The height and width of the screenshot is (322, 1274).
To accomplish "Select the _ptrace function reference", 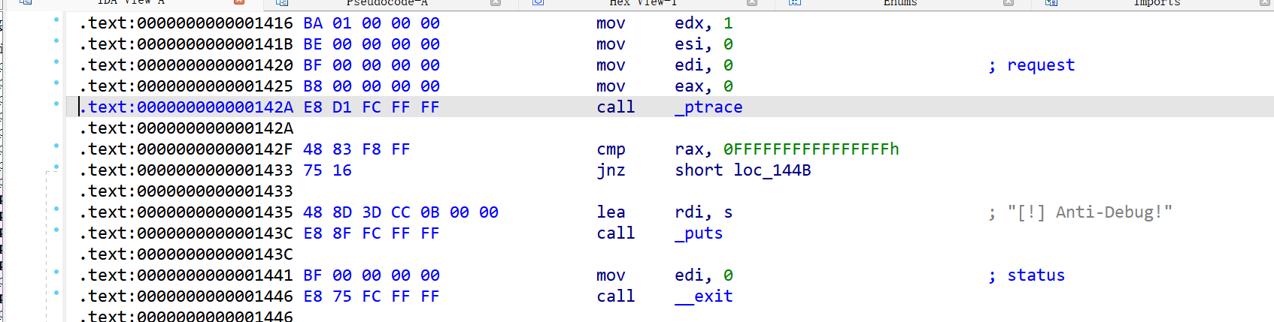I will coord(708,107).
